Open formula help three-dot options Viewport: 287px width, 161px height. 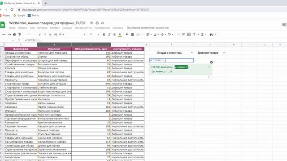tap(209, 77)
